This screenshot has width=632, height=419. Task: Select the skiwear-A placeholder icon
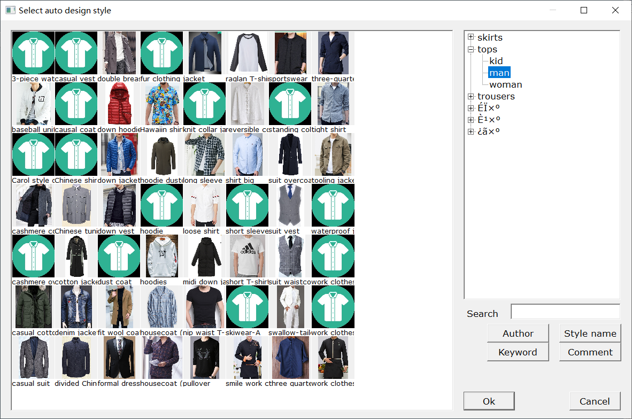tap(248, 307)
